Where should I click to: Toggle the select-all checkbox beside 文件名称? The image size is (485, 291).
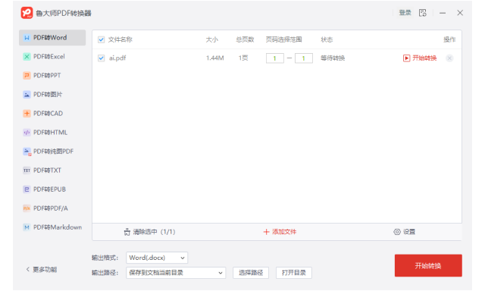click(101, 39)
